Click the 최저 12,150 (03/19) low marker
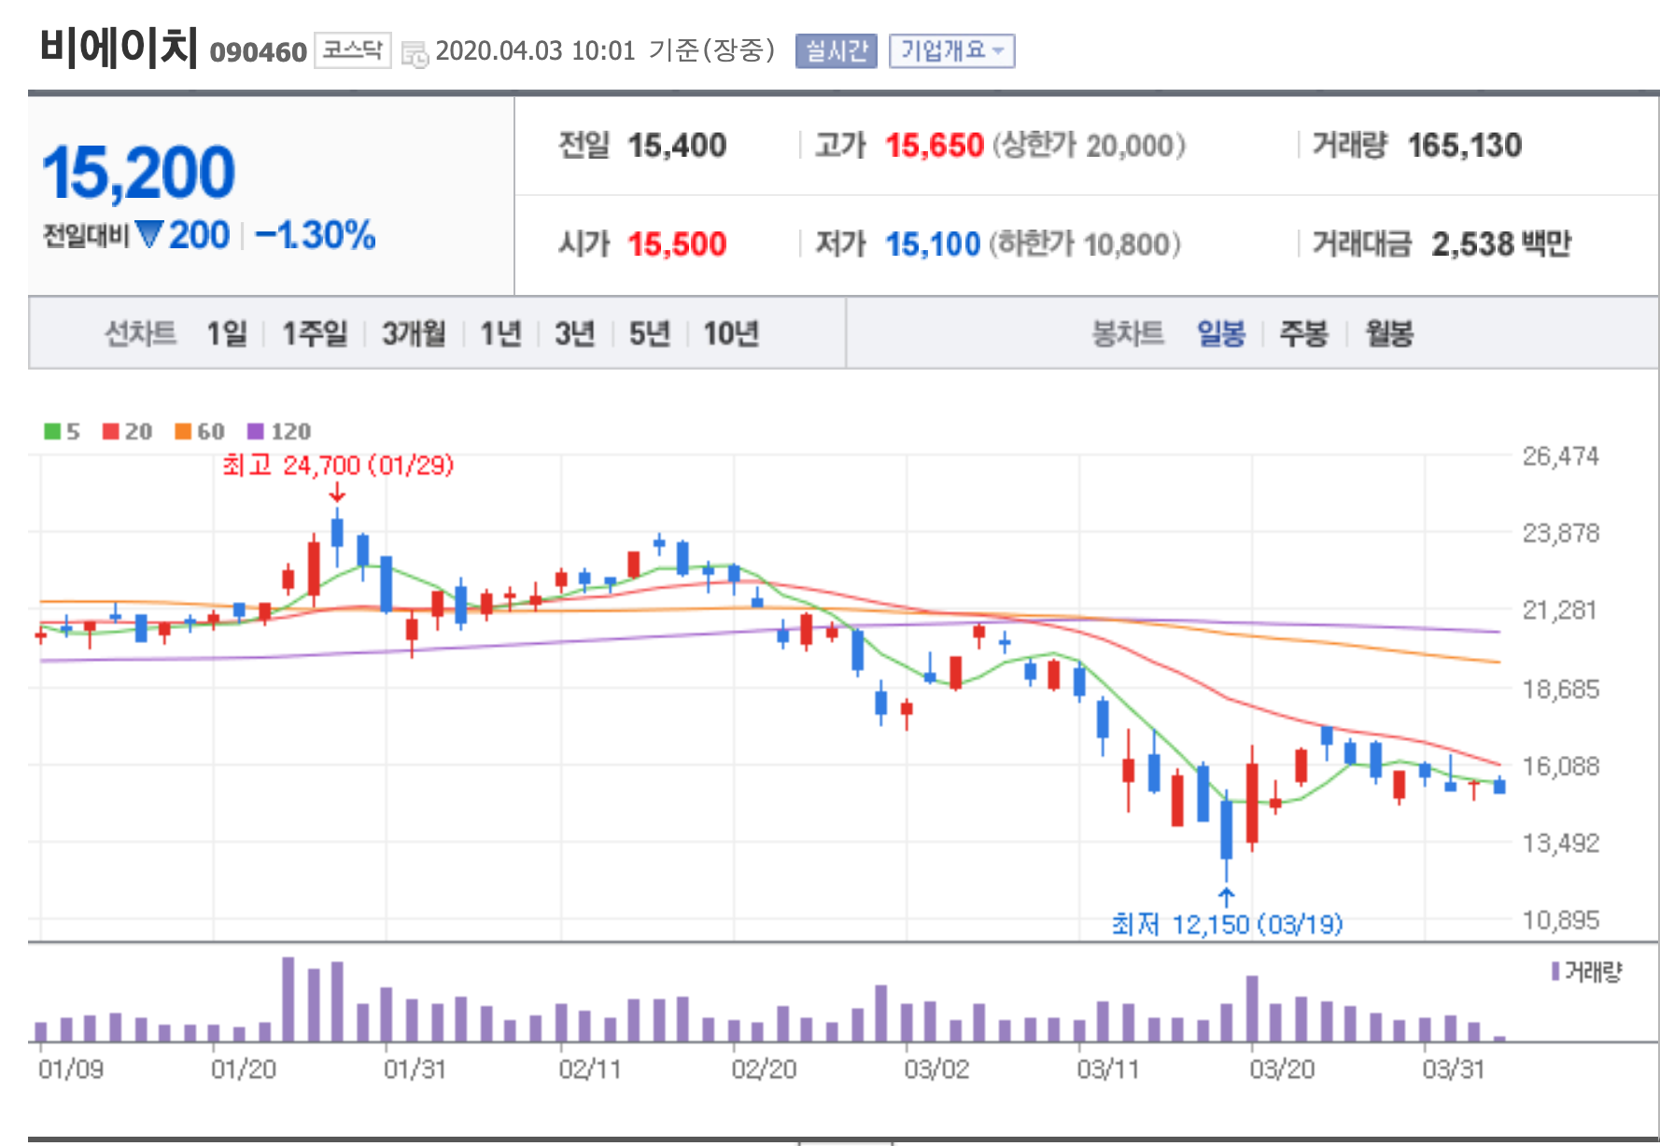 (x=1227, y=924)
